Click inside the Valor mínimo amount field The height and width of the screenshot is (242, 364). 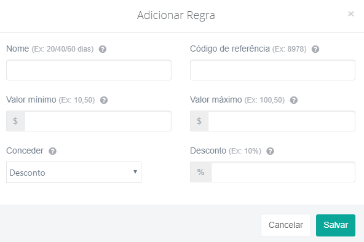[98, 121]
